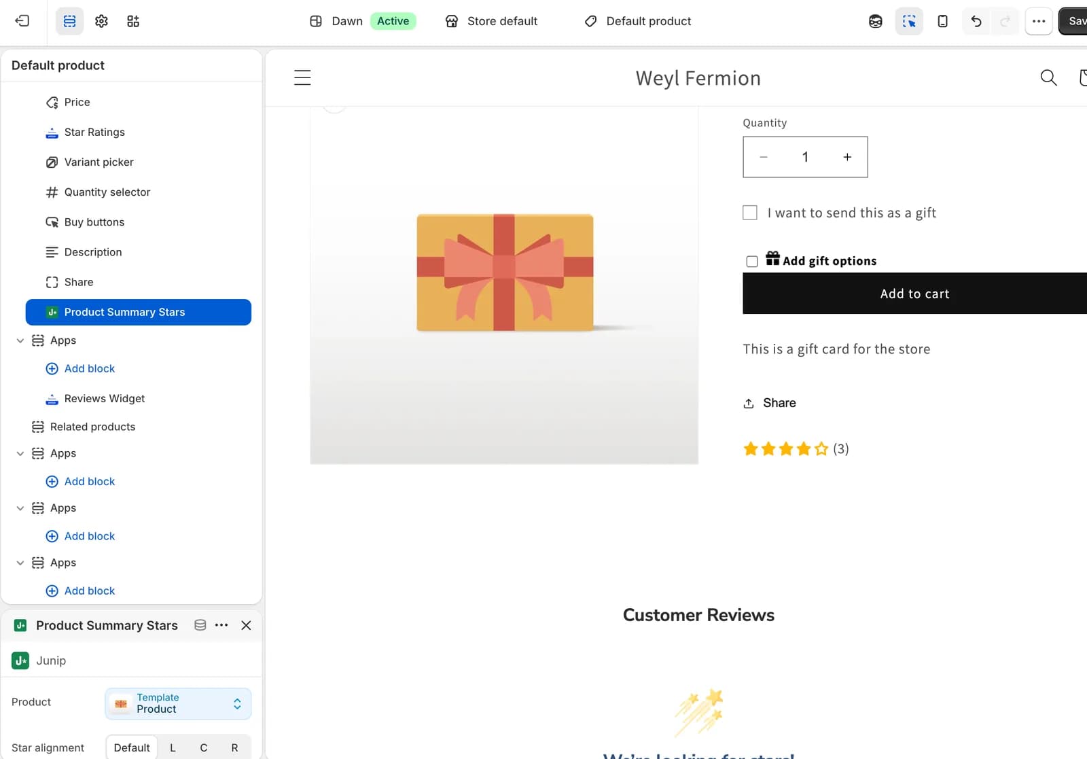Open theme settings gear icon
The height and width of the screenshot is (759, 1087).
101,21
